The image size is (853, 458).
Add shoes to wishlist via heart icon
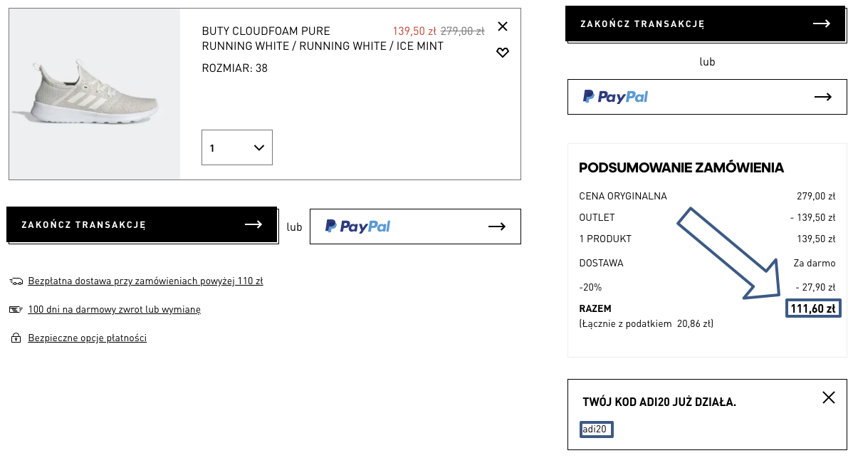[503, 52]
